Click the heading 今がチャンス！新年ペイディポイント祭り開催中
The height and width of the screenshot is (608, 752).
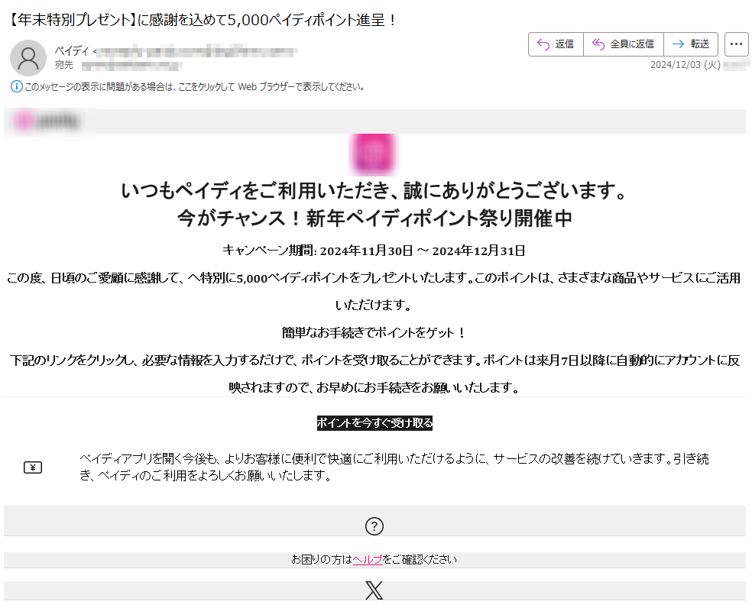[374, 218]
